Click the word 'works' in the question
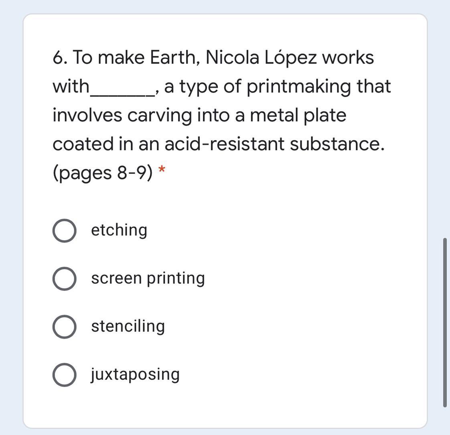 (x=348, y=58)
